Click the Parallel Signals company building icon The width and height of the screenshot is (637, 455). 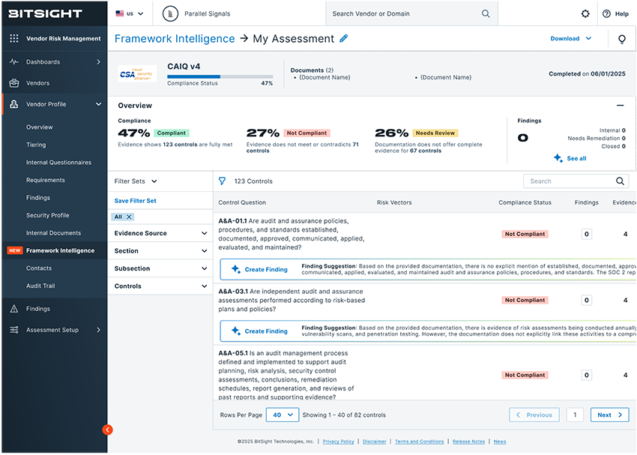[x=170, y=13]
